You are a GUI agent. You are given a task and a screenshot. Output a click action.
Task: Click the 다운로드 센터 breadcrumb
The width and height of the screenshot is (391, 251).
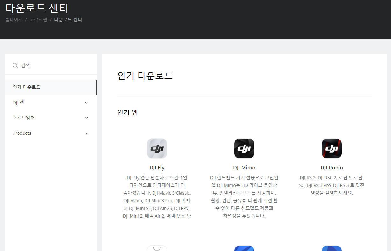68,19
